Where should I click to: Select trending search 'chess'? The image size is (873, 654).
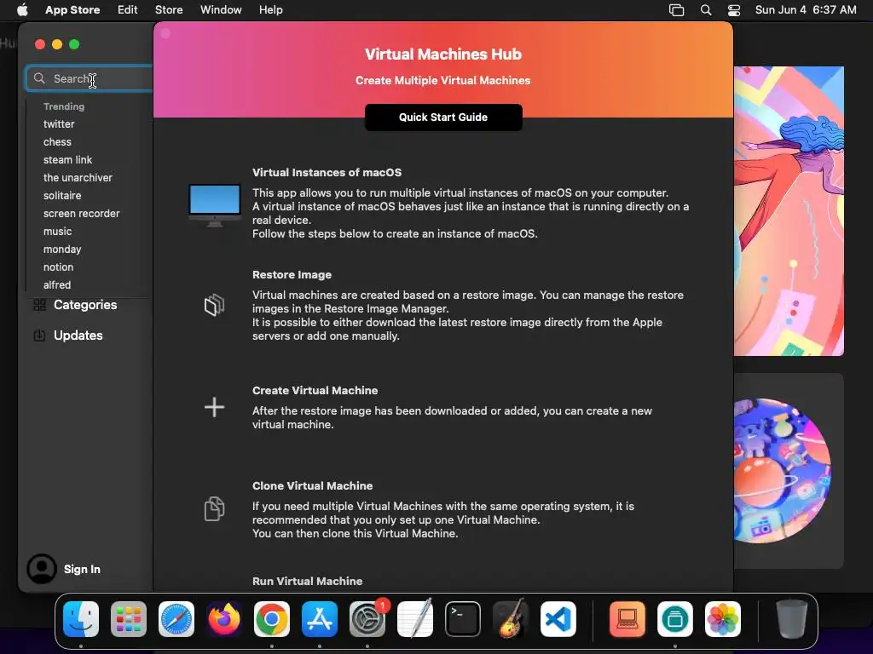point(57,142)
